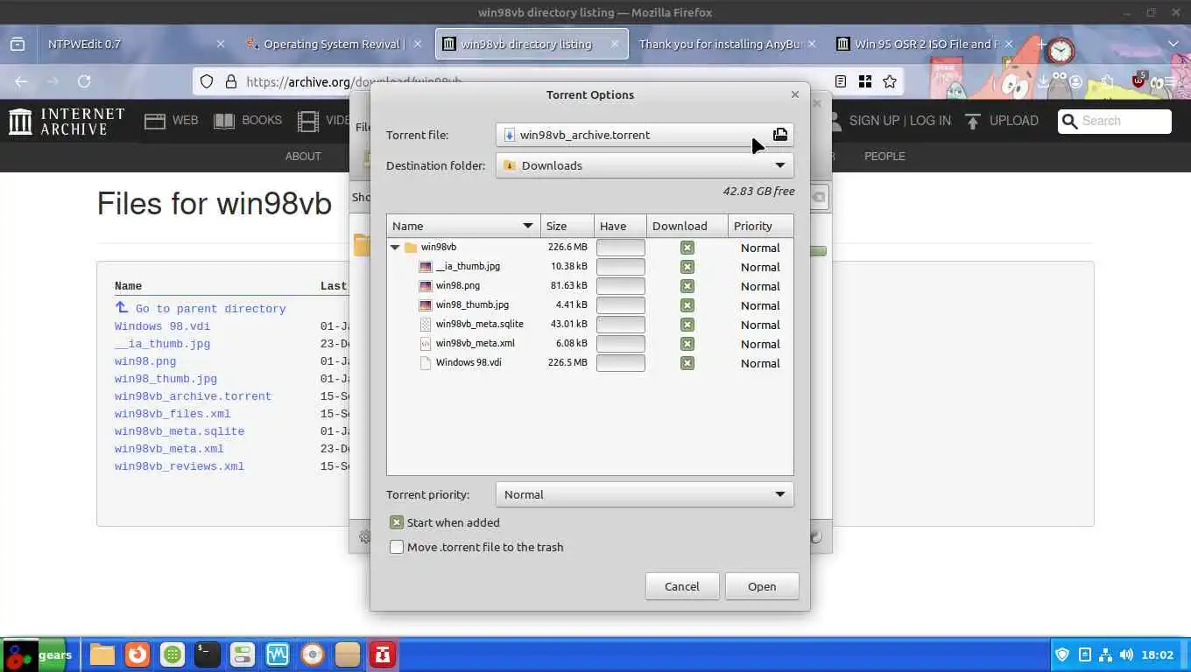The width and height of the screenshot is (1191, 672).
Task: Open the Destination folder dropdown
Action: 645,165
